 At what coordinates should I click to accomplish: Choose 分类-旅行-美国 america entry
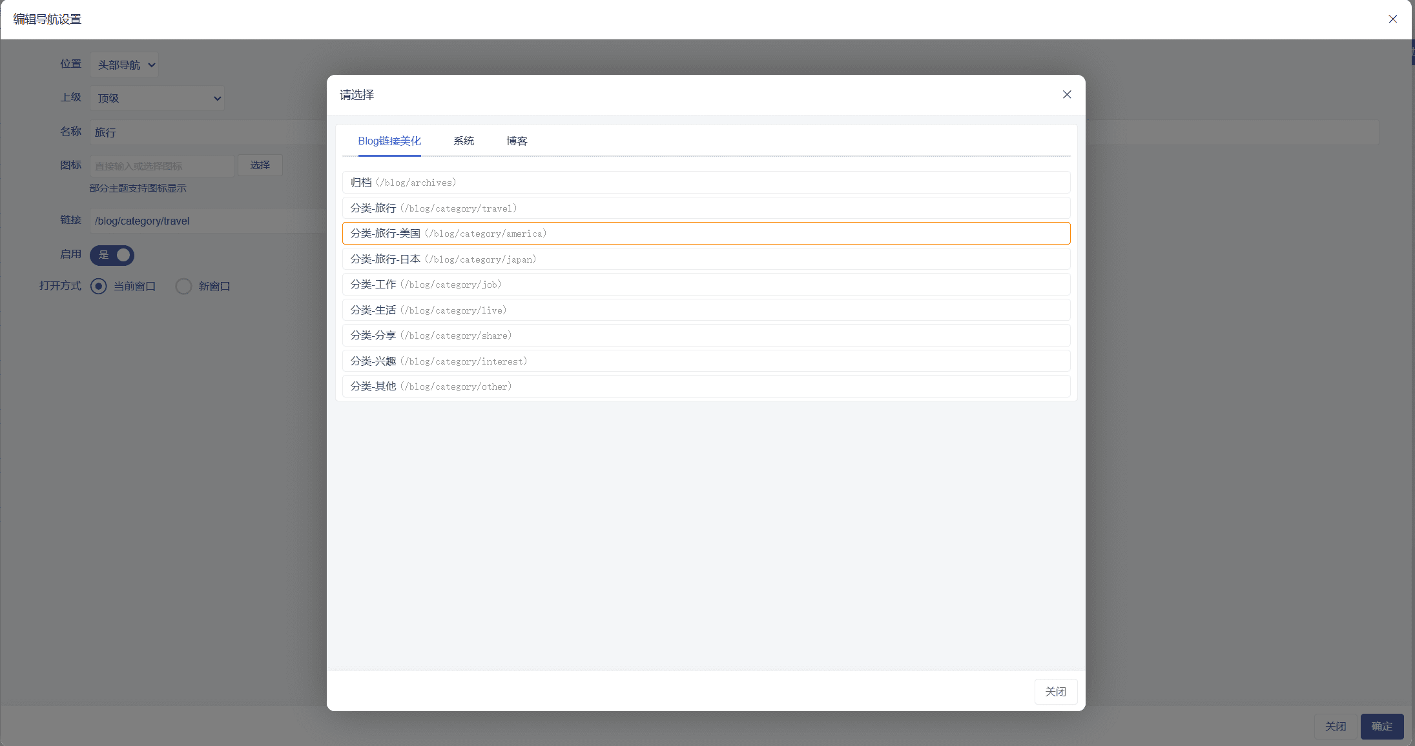click(x=706, y=234)
